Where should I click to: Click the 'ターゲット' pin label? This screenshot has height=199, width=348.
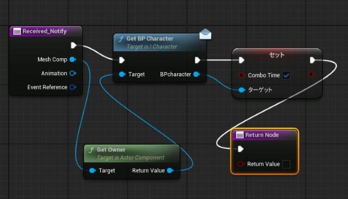click(x=260, y=90)
